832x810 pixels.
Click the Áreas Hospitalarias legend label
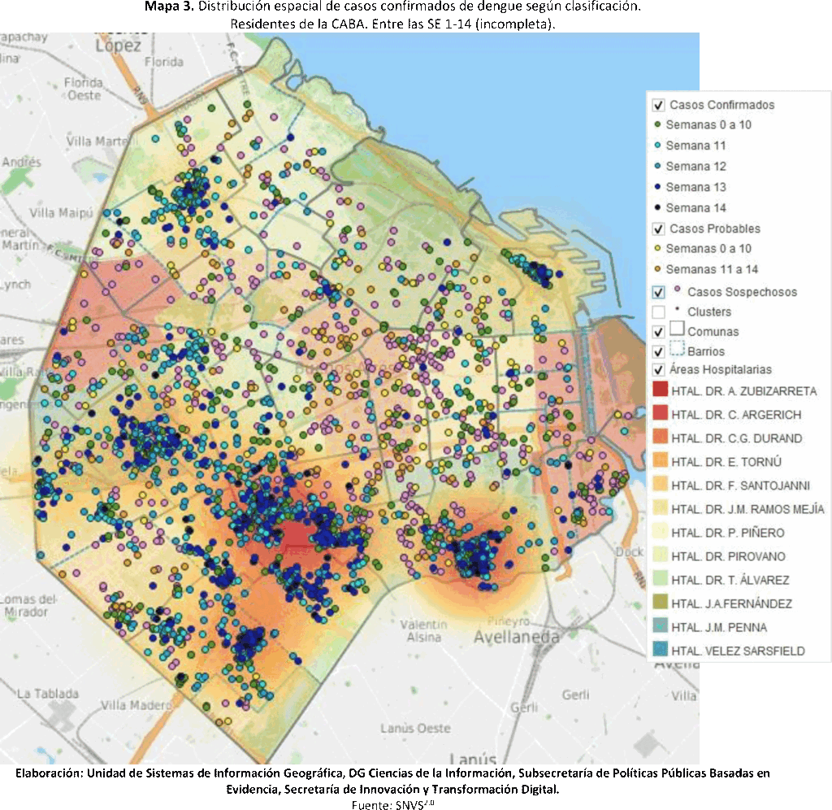click(x=720, y=370)
